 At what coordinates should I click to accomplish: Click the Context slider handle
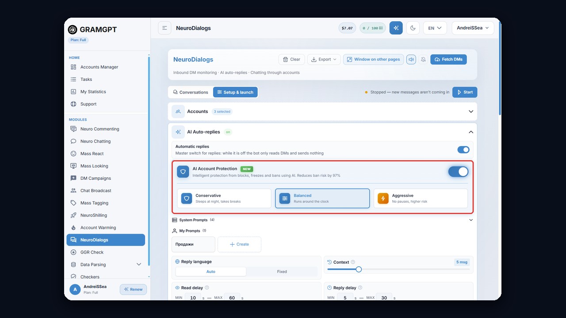[x=359, y=269]
